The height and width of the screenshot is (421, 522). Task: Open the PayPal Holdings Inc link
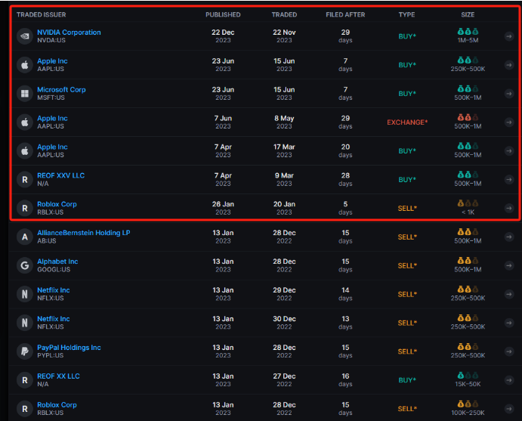pyautogui.click(x=69, y=348)
